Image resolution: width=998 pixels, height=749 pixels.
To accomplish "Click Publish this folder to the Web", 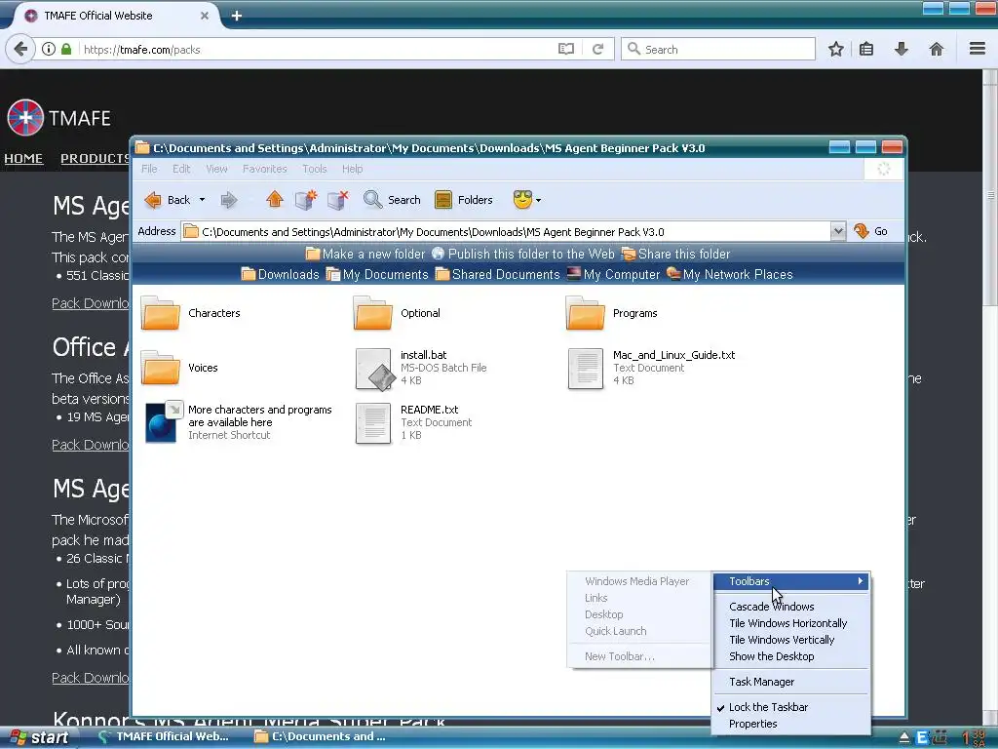I will 523,254.
